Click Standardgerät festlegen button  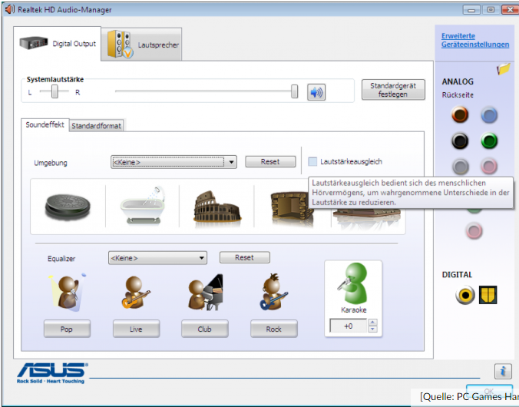click(393, 90)
